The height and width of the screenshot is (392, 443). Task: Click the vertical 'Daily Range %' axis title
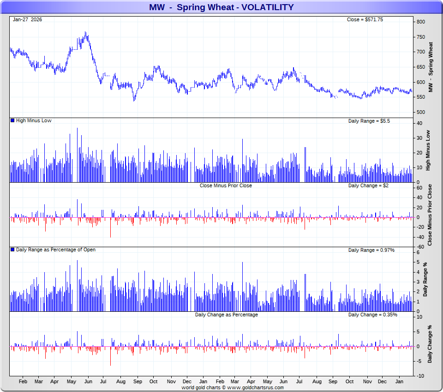[425, 279]
